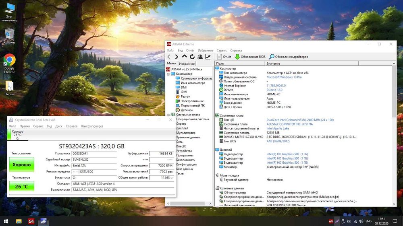Click AIDA64 icon in the taskbar

coord(31,221)
